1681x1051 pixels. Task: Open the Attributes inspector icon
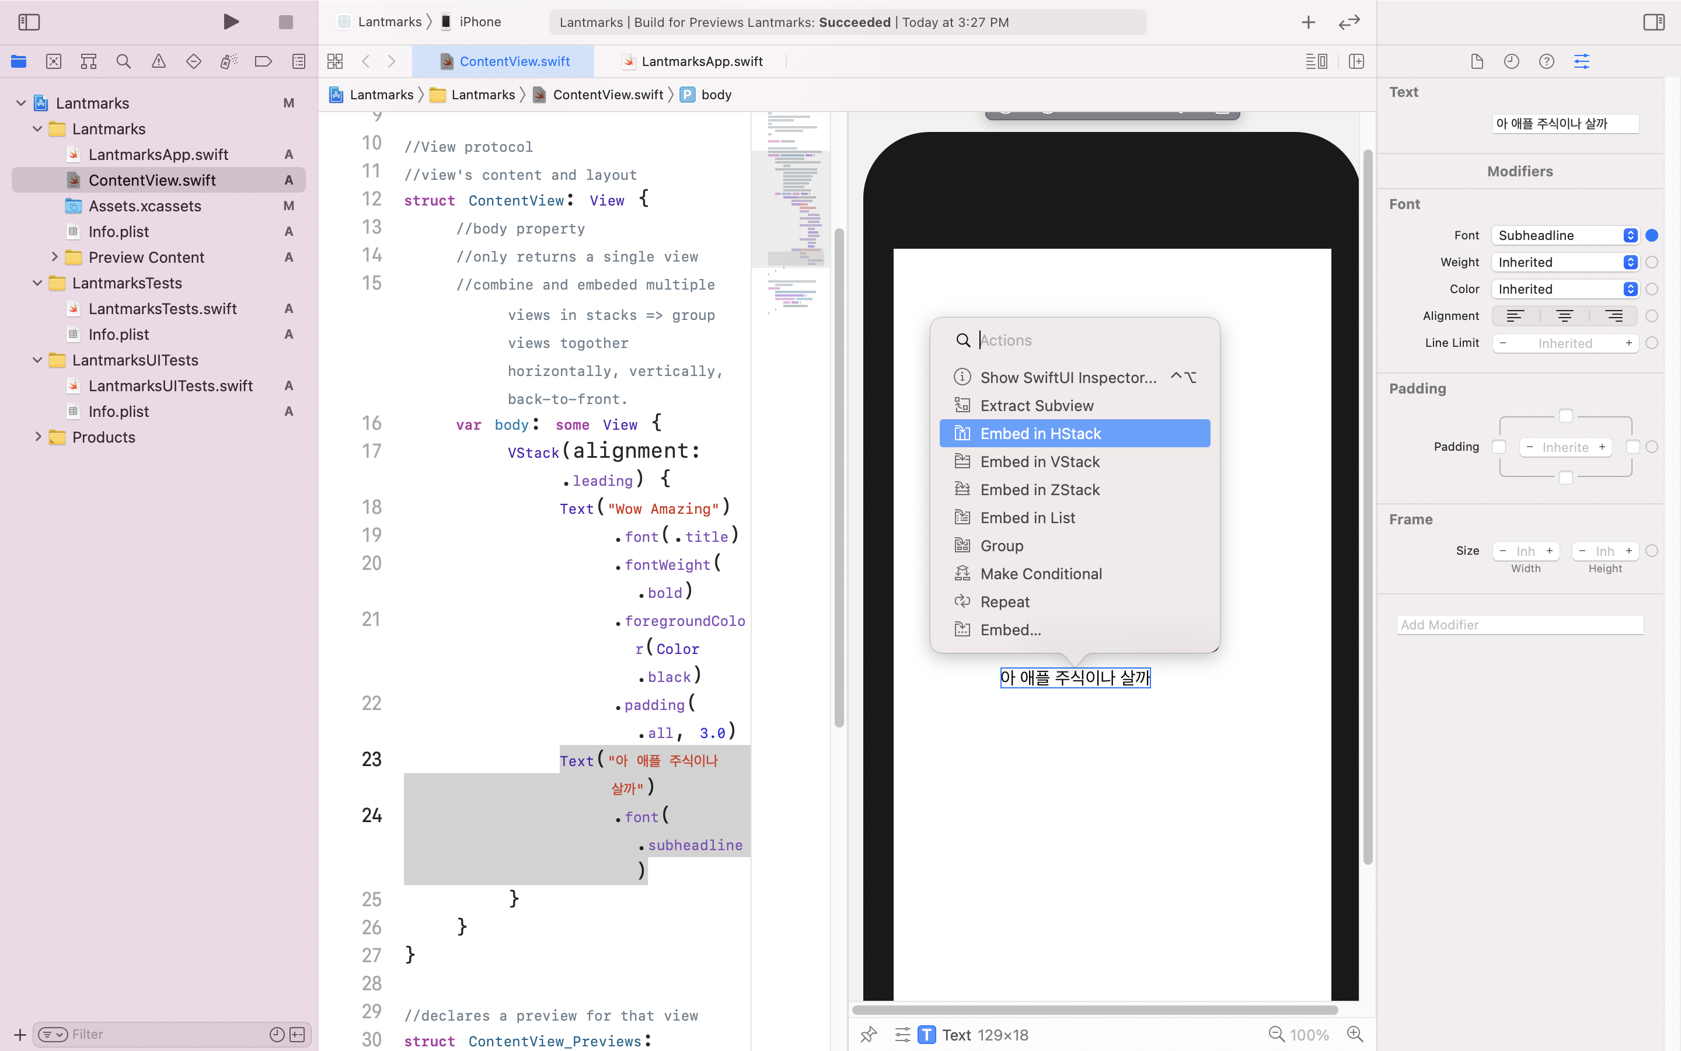1582,61
